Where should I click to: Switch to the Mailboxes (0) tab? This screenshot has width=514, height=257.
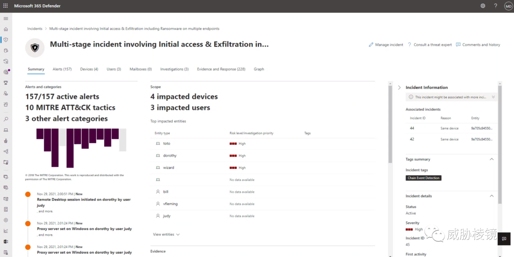click(x=140, y=69)
